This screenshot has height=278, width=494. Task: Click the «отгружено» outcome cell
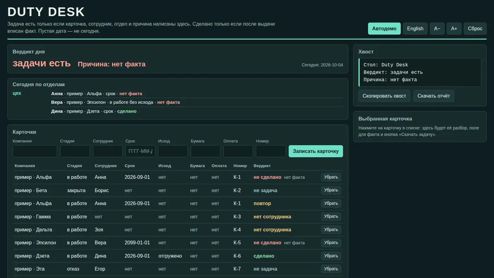pyautogui.click(x=170, y=256)
